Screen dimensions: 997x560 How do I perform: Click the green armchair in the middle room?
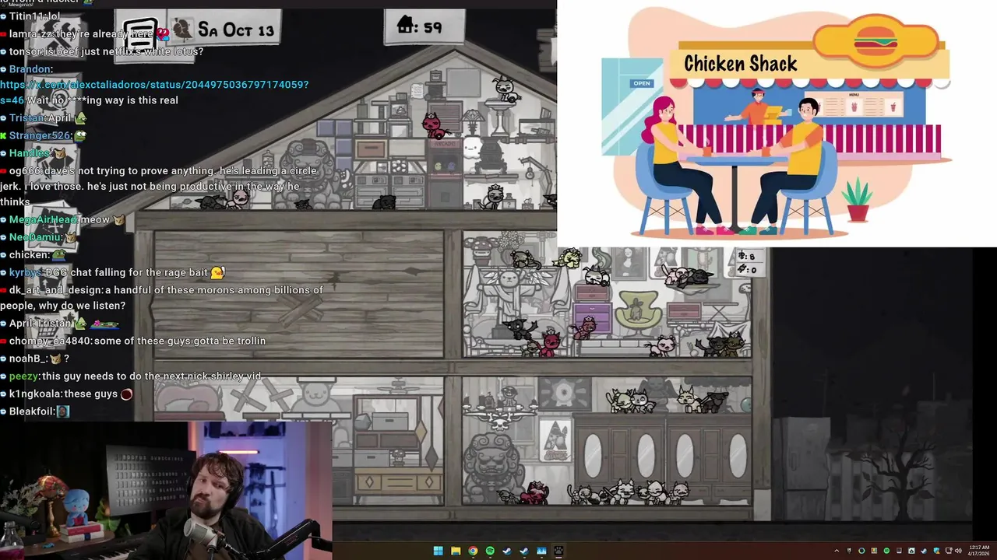pos(638,309)
